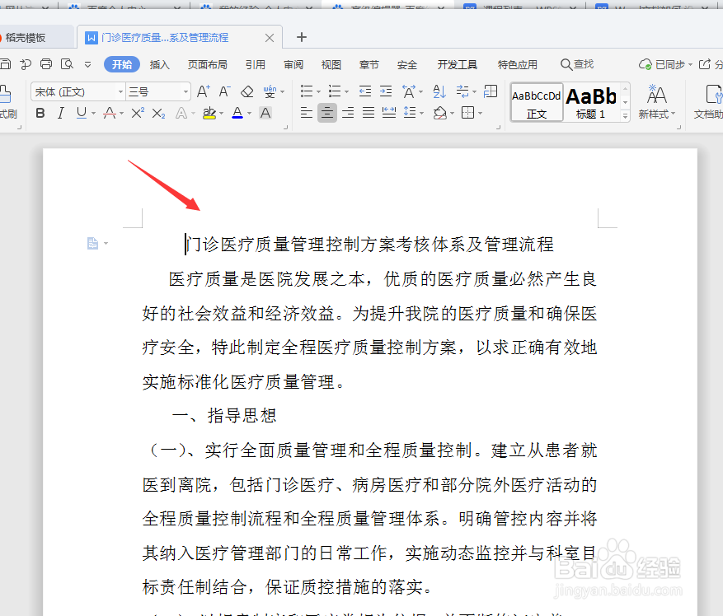Switch to the 开始 ribbon tab
Image resolution: width=723 pixels, height=616 pixels.
click(122, 64)
